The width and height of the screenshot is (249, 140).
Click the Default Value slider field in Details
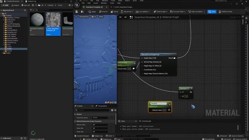point(100,125)
